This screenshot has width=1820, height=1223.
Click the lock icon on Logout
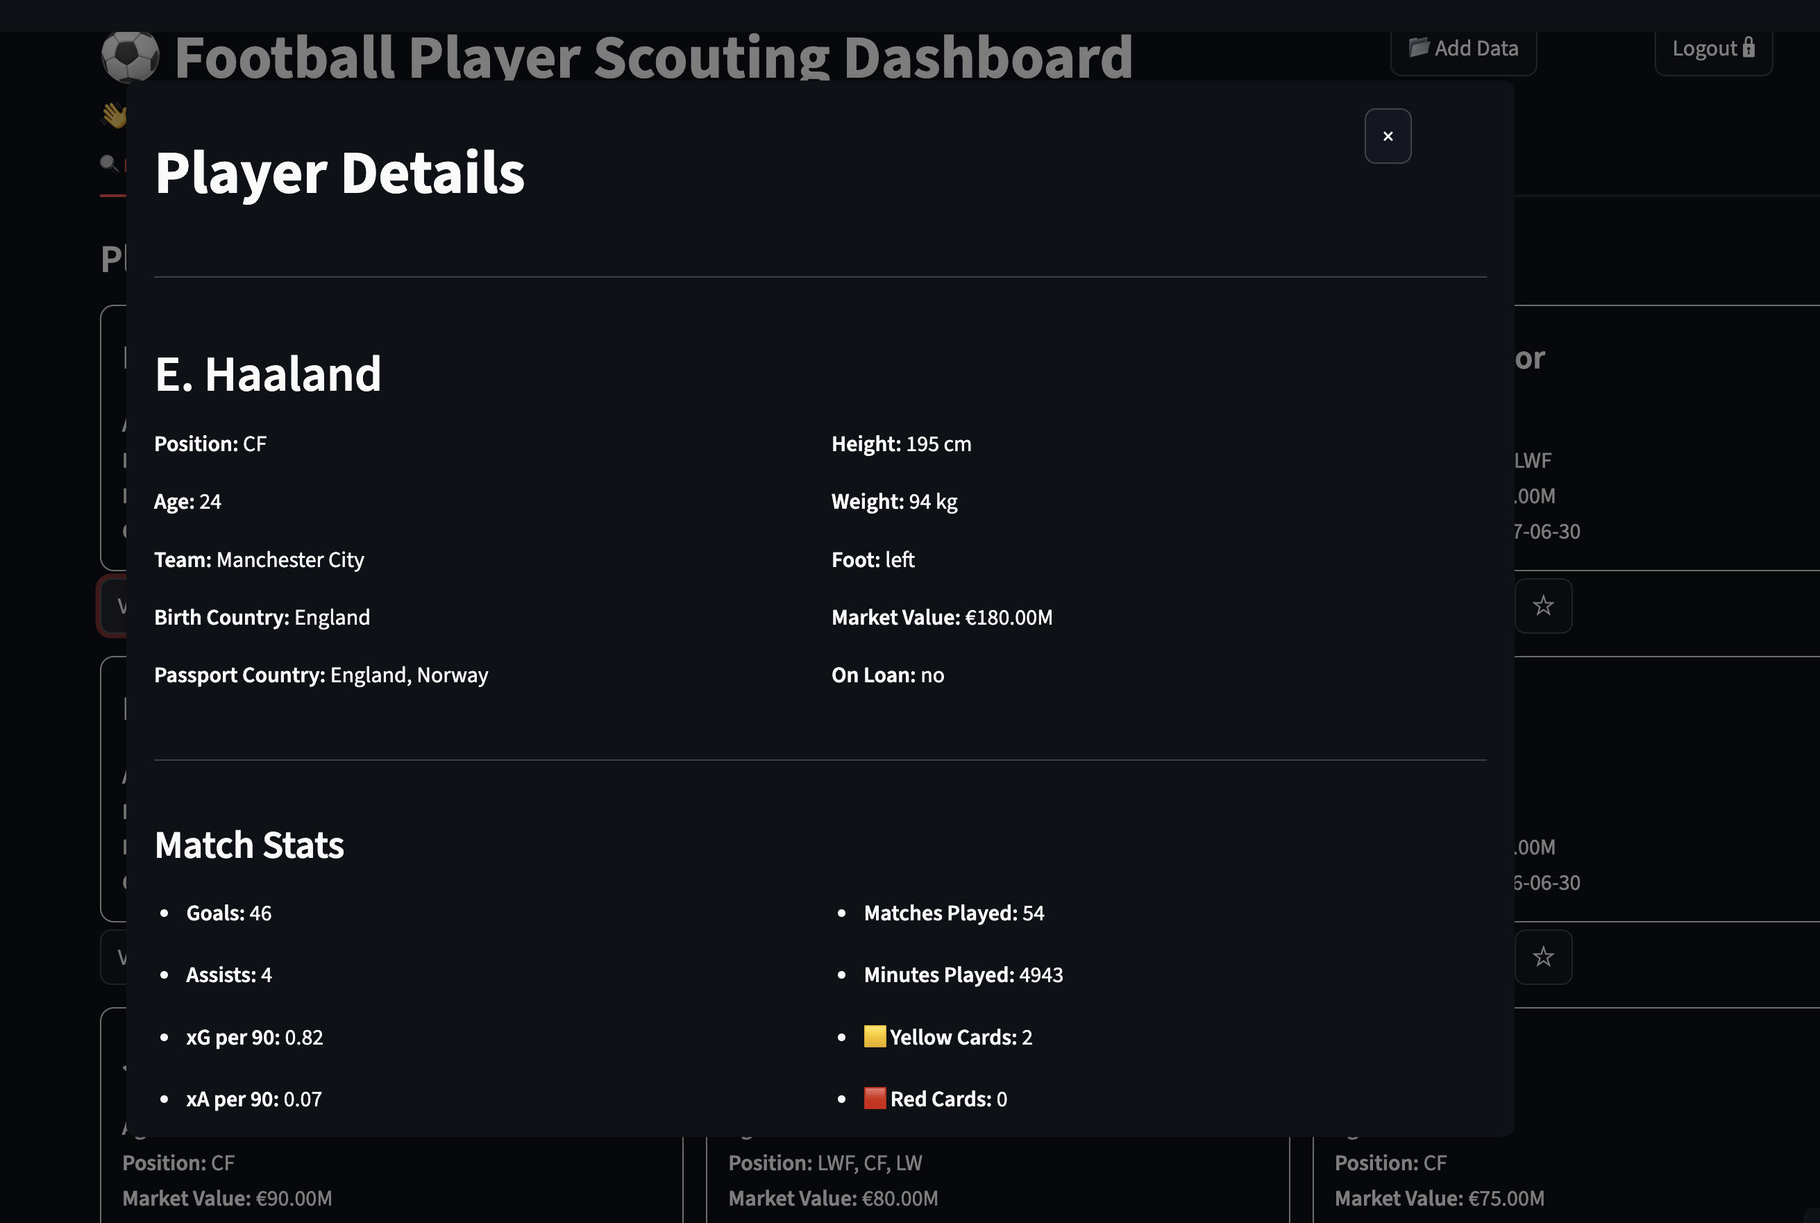pyautogui.click(x=1749, y=48)
